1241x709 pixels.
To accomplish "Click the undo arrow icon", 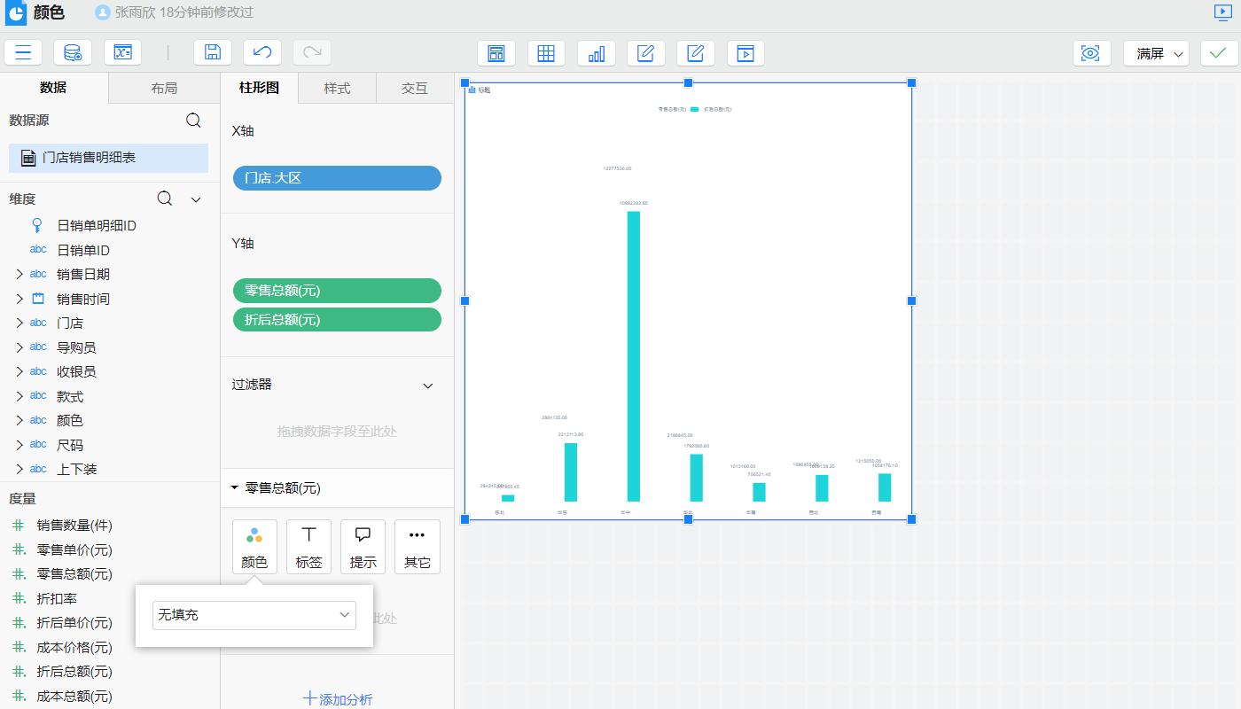I will [x=262, y=52].
